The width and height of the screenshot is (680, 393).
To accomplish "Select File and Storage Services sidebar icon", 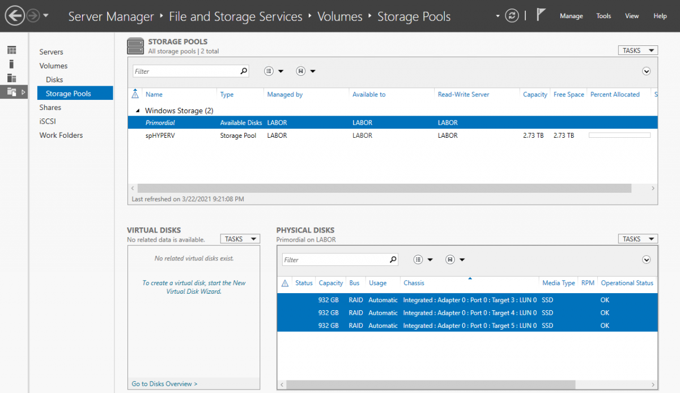I will [12, 91].
